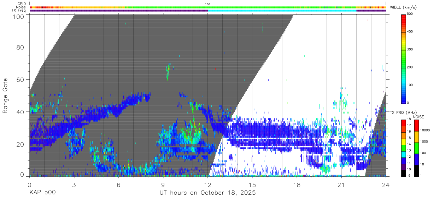Click the UT hour 3 tick label
Image resolution: width=434 pixels, height=200 pixels.
[x=74, y=185]
